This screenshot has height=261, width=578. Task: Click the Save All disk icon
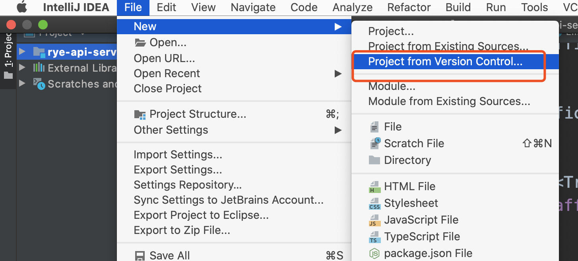click(x=140, y=255)
